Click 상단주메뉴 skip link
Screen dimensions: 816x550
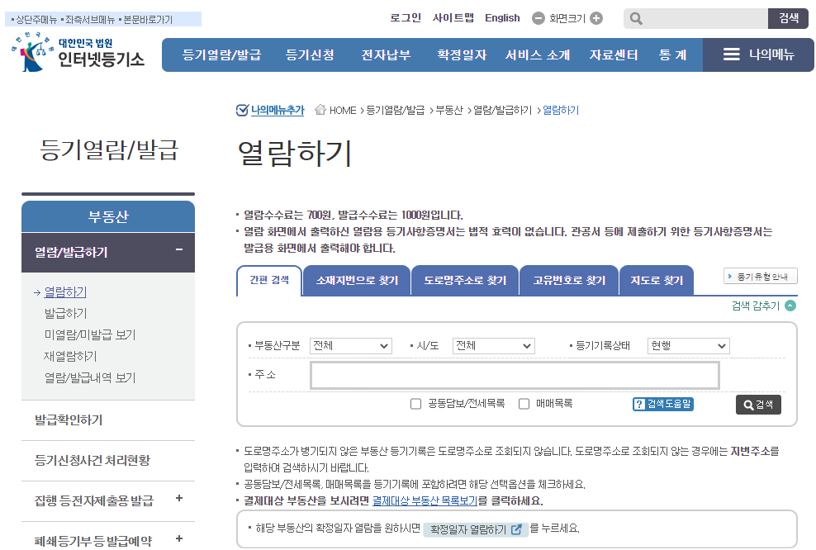(x=35, y=20)
